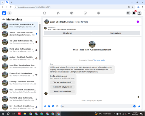Open the View buyer profile link
This screenshot has height=116, width=145.
[99, 60]
